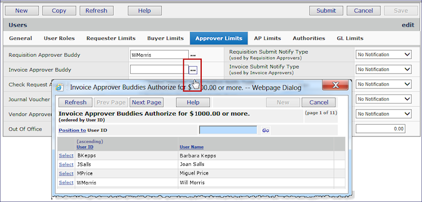
Task: Expand Requisition Submit Notify Type dropdown
Action: (383, 54)
